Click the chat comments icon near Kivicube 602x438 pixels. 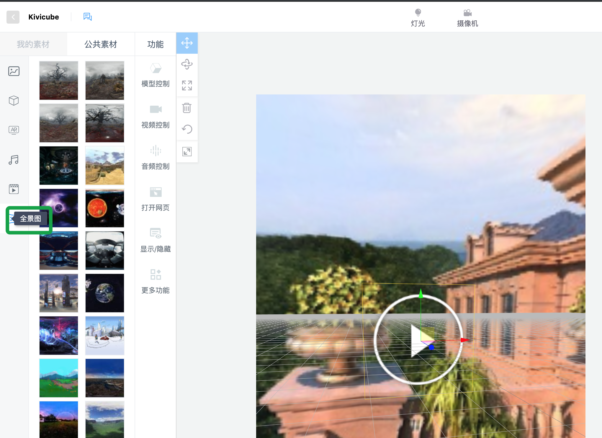(87, 17)
